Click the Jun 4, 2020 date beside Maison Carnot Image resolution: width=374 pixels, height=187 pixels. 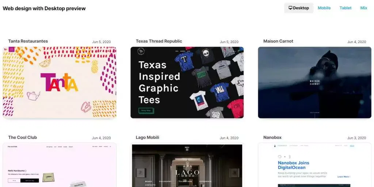pos(356,42)
